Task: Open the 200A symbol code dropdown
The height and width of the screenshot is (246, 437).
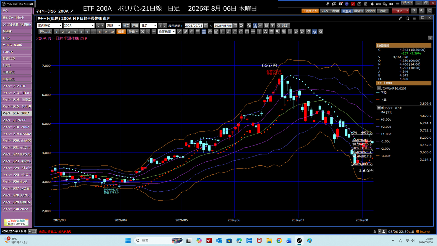Action: pyautogui.click(x=79, y=26)
